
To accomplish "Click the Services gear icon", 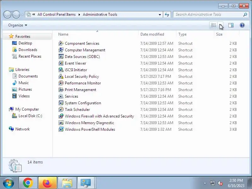I will click(x=61, y=96).
